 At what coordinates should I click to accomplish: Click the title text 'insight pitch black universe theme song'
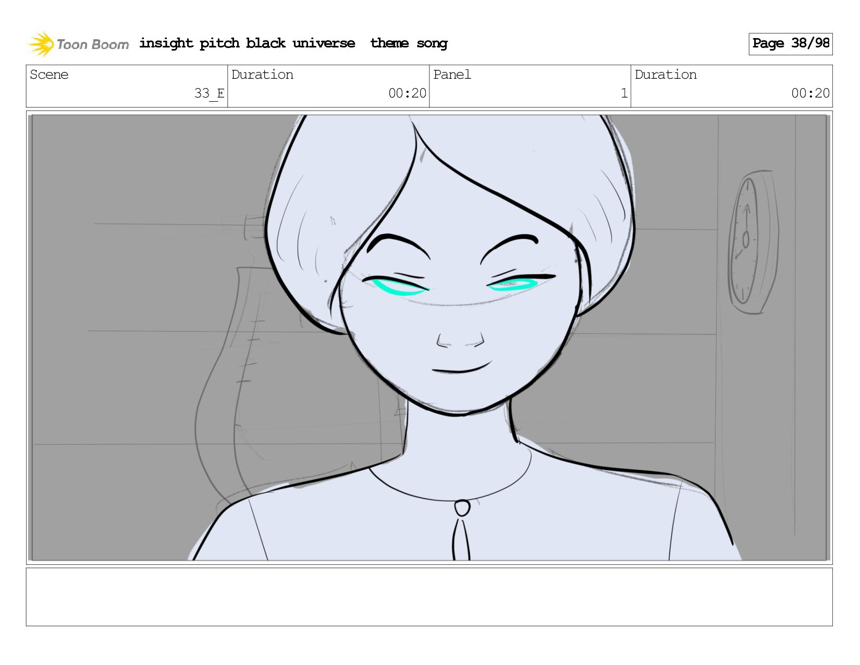293,43
